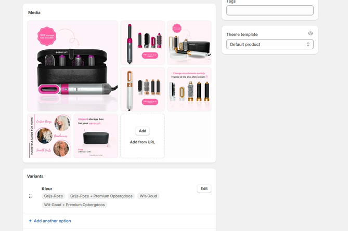Click the Media section heading
The width and height of the screenshot is (348, 231).
click(x=34, y=12)
